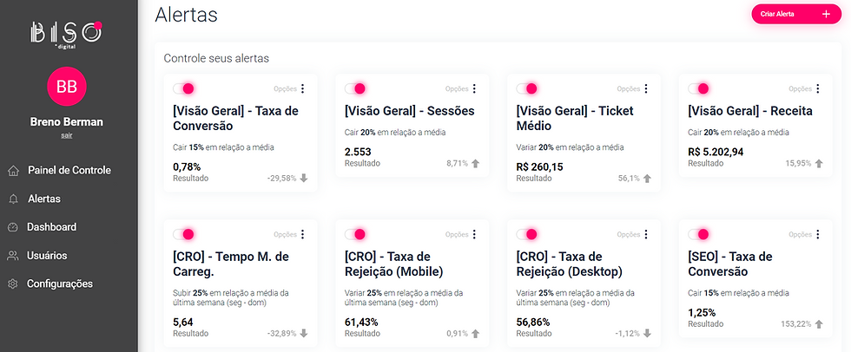Click the Criar Alerta button
The width and height of the screenshot is (851, 352).
796,14
